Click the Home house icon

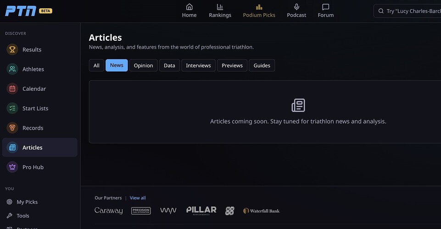click(x=189, y=7)
